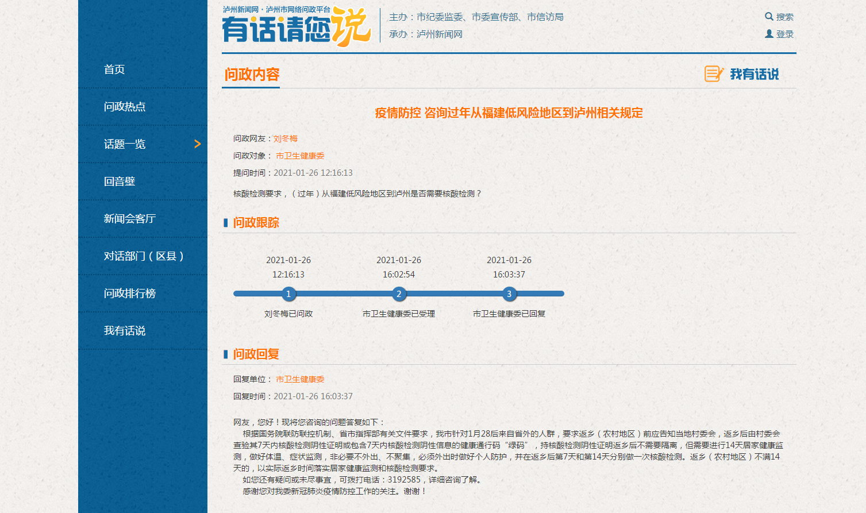Viewport: 866px width, 513px height.
Task: Click the search magnifier icon
Action: (769, 17)
